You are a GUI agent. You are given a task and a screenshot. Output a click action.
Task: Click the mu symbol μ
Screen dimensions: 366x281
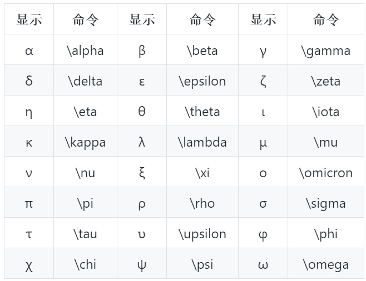tap(263, 143)
